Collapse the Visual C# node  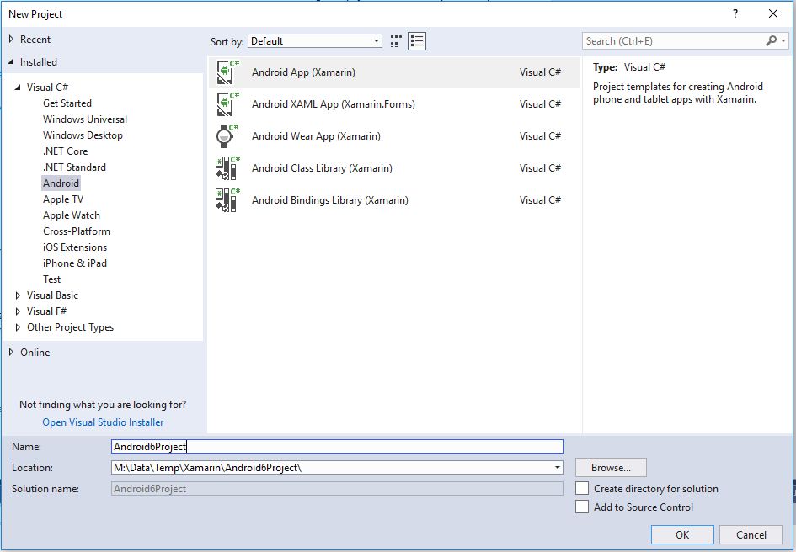[18, 88]
